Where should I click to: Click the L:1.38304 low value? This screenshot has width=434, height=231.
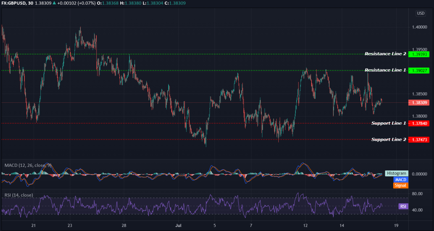tap(153, 3)
